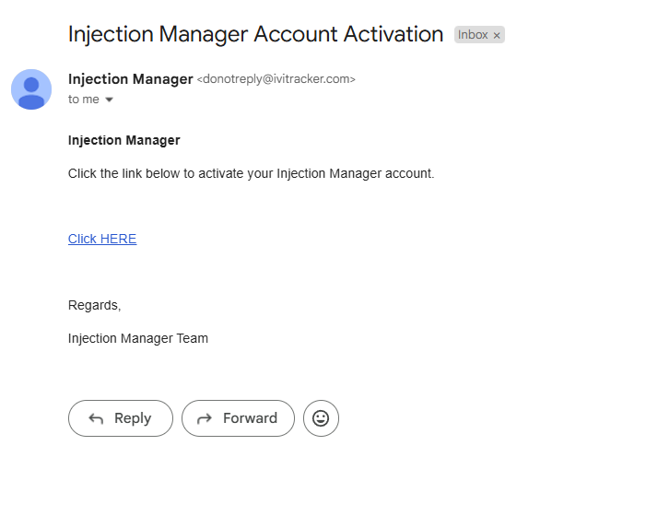Image resolution: width=658 pixels, height=516 pixels.
Task: Click the "Injection Manager Team" signature
Action: tap(138, 338)
